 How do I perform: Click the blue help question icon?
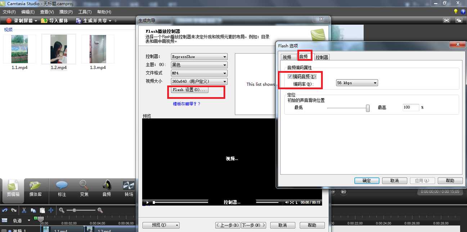[463, 12]
